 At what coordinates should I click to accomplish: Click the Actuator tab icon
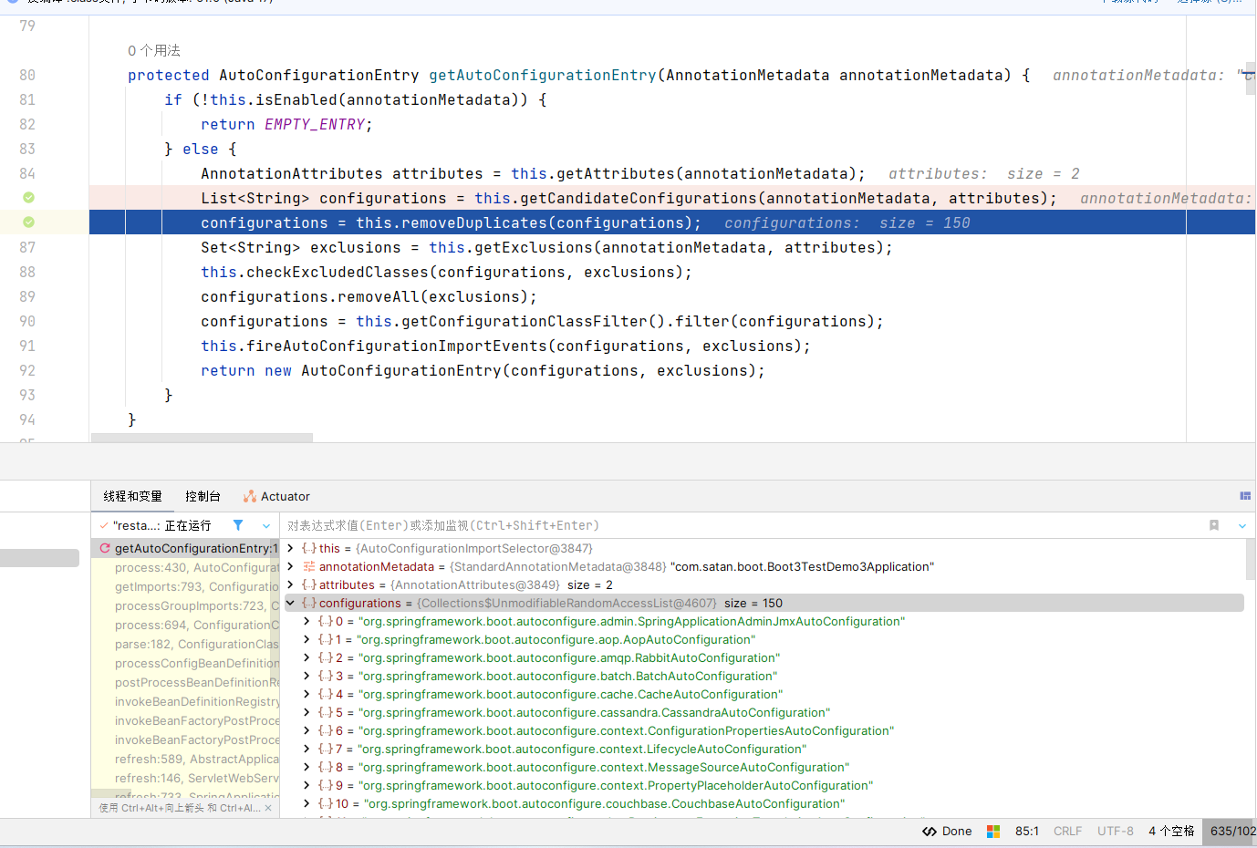coord(250,496)
